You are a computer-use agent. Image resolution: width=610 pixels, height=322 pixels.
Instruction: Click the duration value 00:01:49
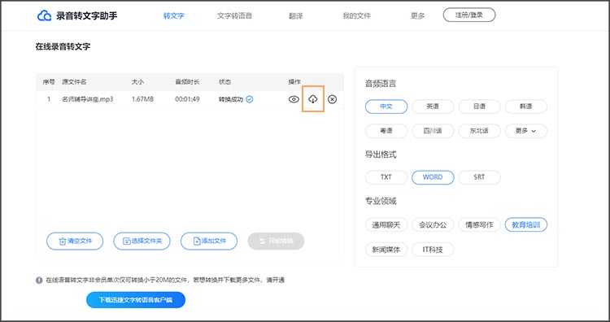[187, 99]
